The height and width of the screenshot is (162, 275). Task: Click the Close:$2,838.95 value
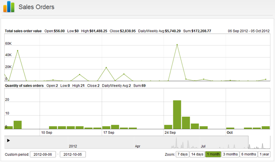click(x=123, y=31)
